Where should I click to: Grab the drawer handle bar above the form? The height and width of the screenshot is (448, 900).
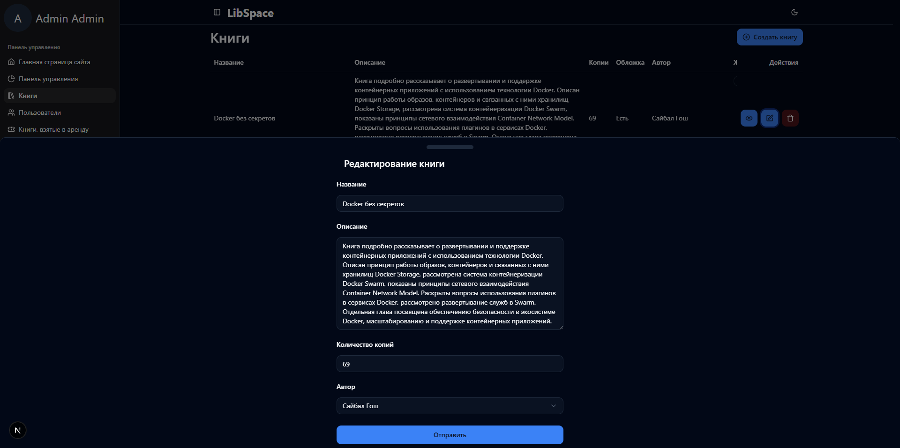pyautogui.click(x=450, y=147)
